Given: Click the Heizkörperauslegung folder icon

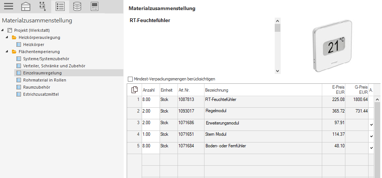Looking at the screenshot, I should [14, 37].
